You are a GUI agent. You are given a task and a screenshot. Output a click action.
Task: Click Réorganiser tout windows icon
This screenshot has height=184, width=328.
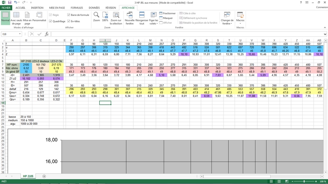[x=142, y=18]
